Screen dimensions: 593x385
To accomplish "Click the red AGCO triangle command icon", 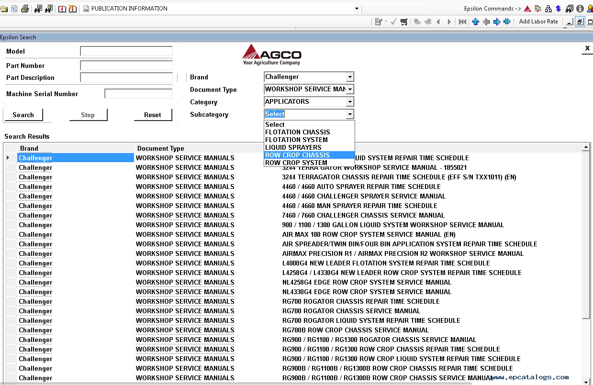I will click(527, 9).
